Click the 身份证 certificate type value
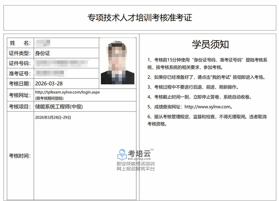 point(42,53)
